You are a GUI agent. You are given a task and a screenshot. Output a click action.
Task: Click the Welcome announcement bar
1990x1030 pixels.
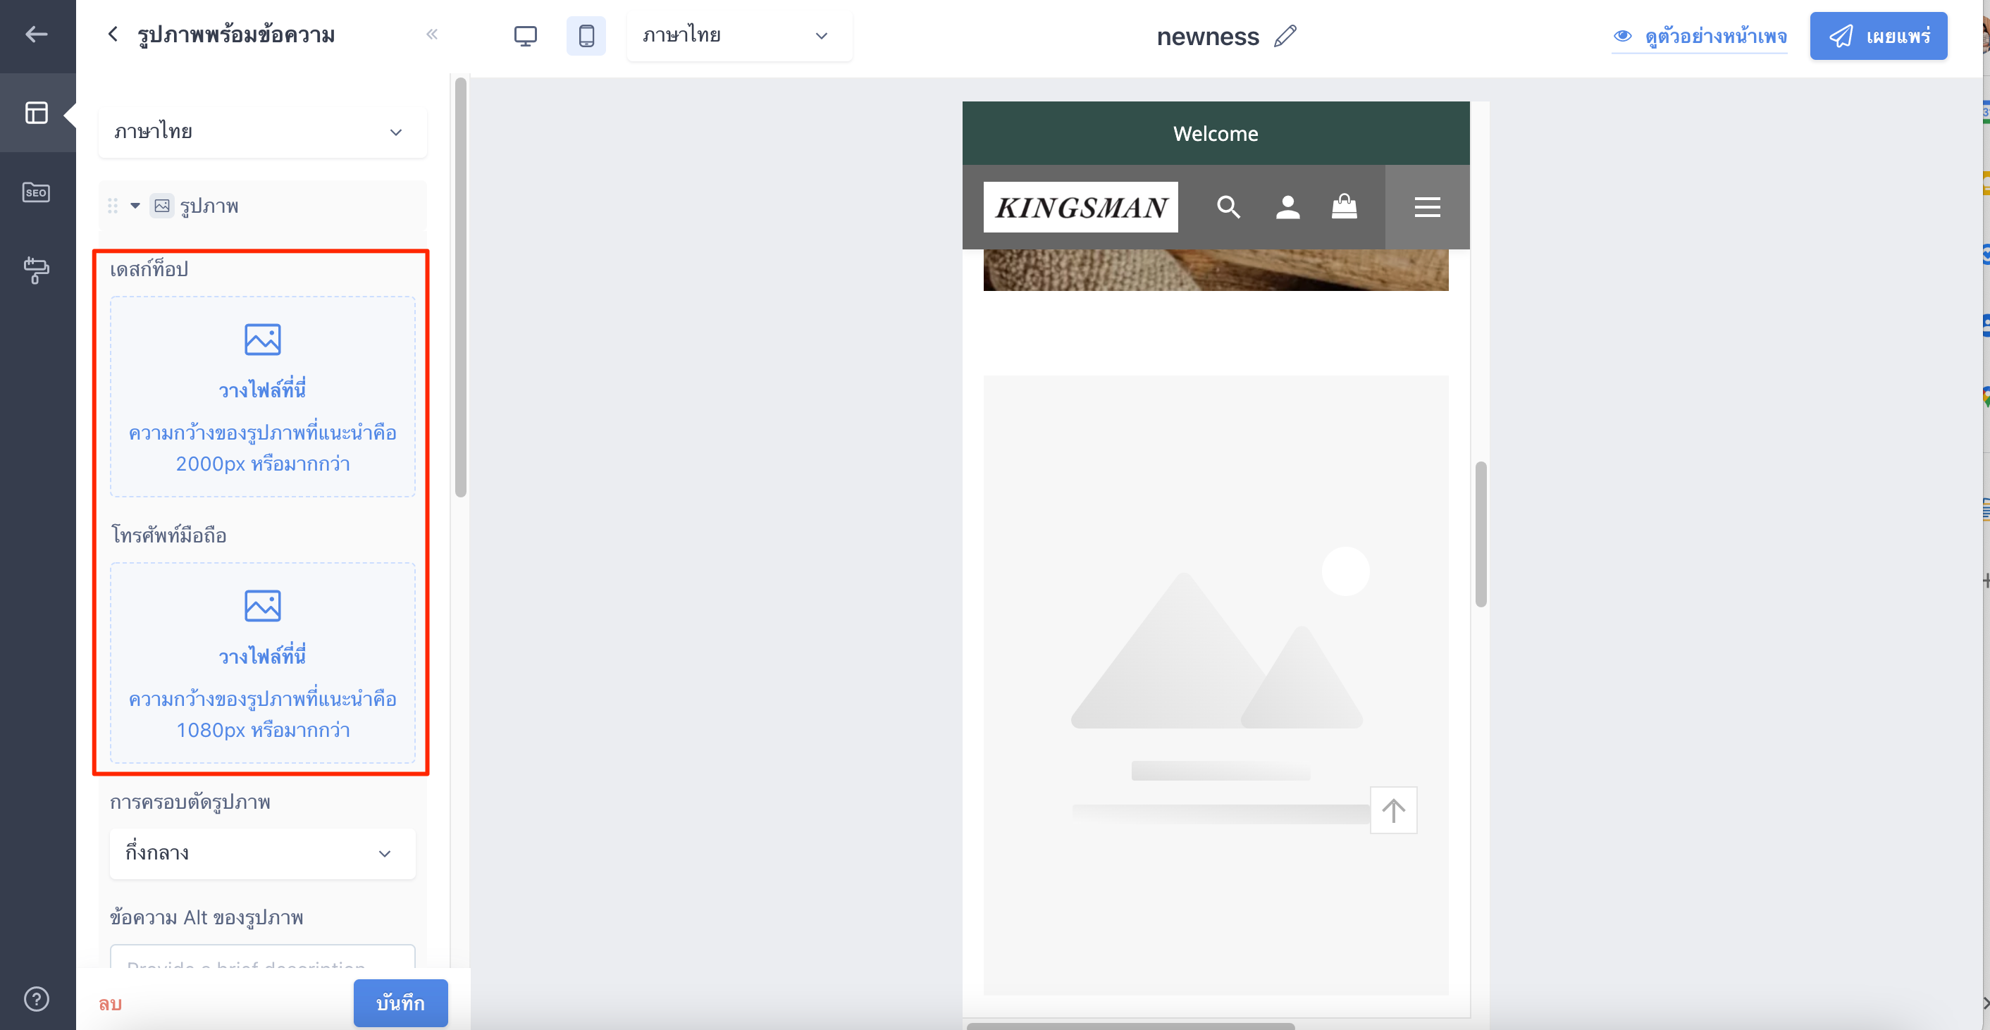pos(1215,134)
